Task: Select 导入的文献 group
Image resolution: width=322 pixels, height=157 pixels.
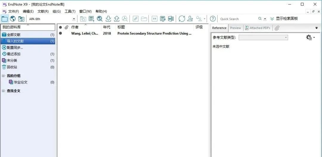Action: click(28, 41)
